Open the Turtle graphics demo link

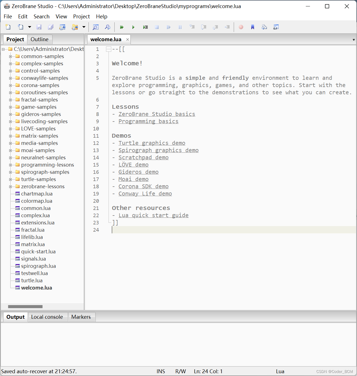tap(152, 143)
